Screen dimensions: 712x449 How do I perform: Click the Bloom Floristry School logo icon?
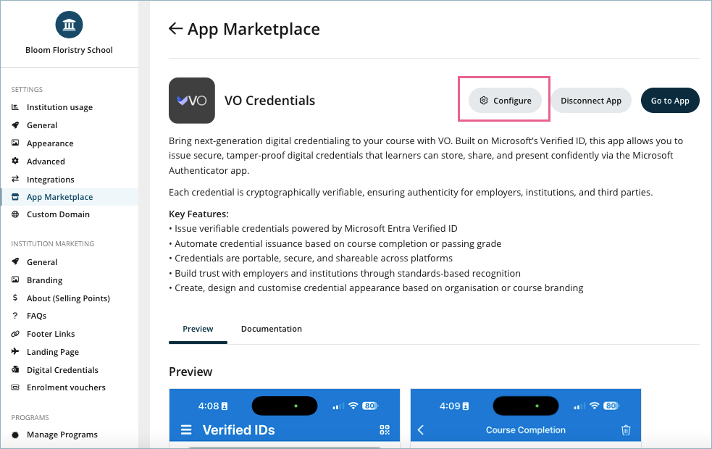click(69, 26)
